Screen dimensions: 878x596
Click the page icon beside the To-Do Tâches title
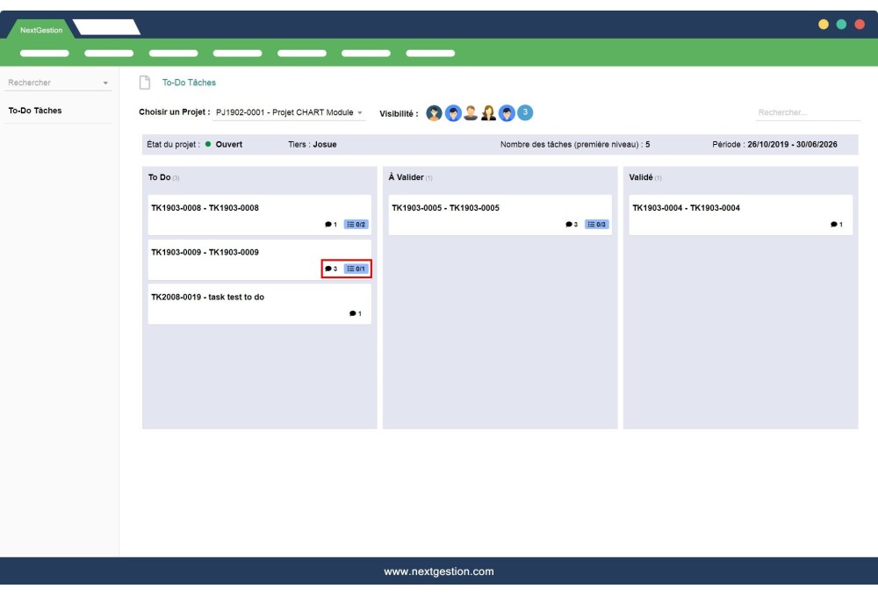pos(147,82)
